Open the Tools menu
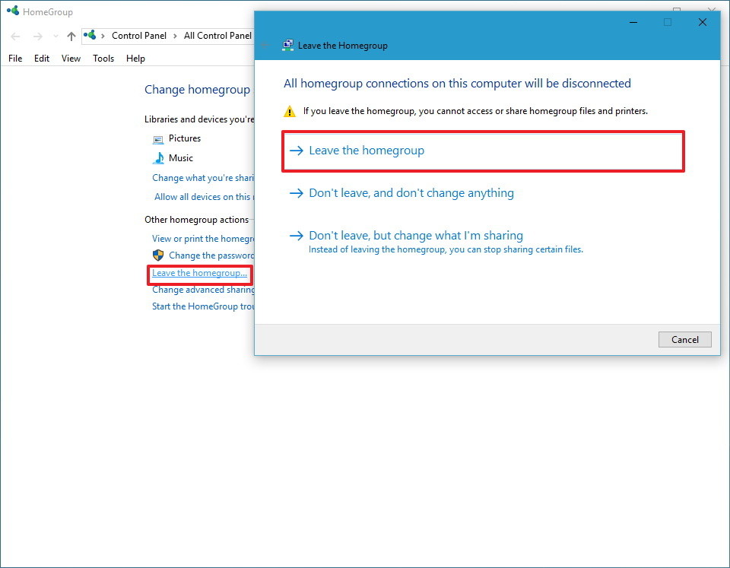730x568 pixels. point(103,58)
